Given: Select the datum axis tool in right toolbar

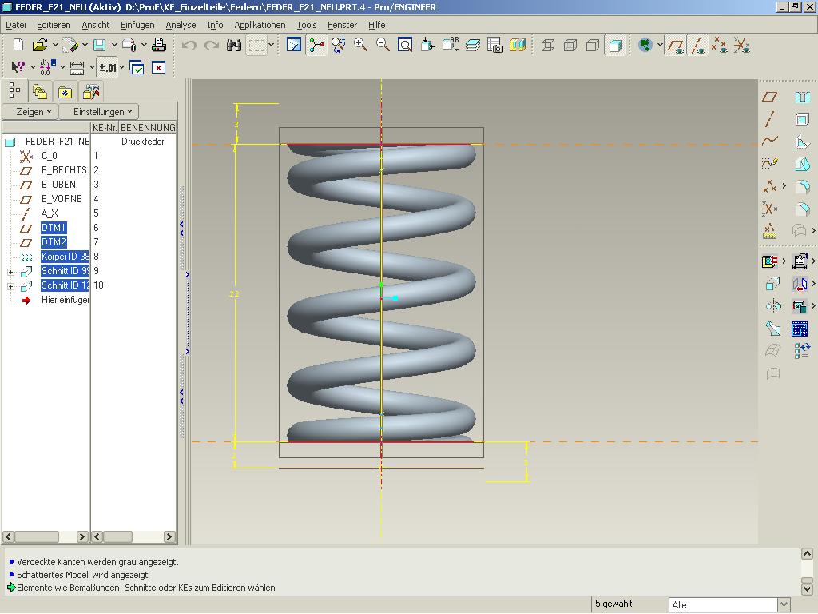Looking at the screenshot, I should (x=769, y=119).
